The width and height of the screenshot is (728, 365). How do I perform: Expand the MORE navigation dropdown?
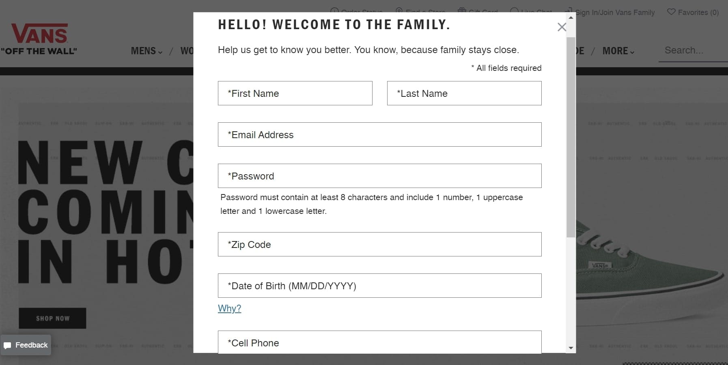coord(618,51)
